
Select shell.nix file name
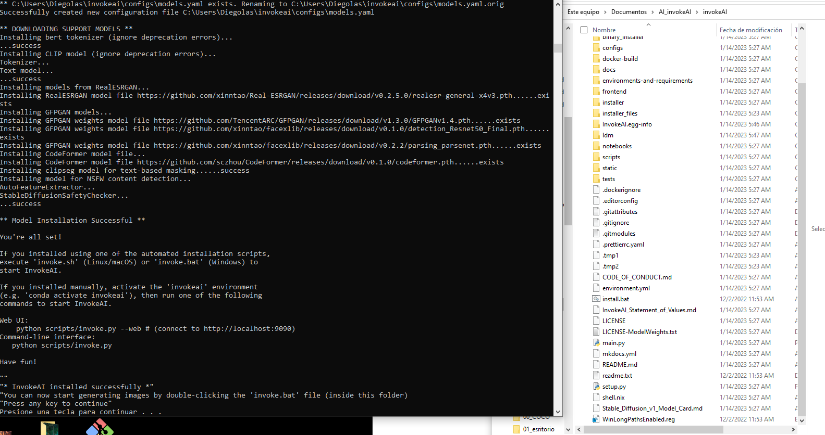point(613,398)
